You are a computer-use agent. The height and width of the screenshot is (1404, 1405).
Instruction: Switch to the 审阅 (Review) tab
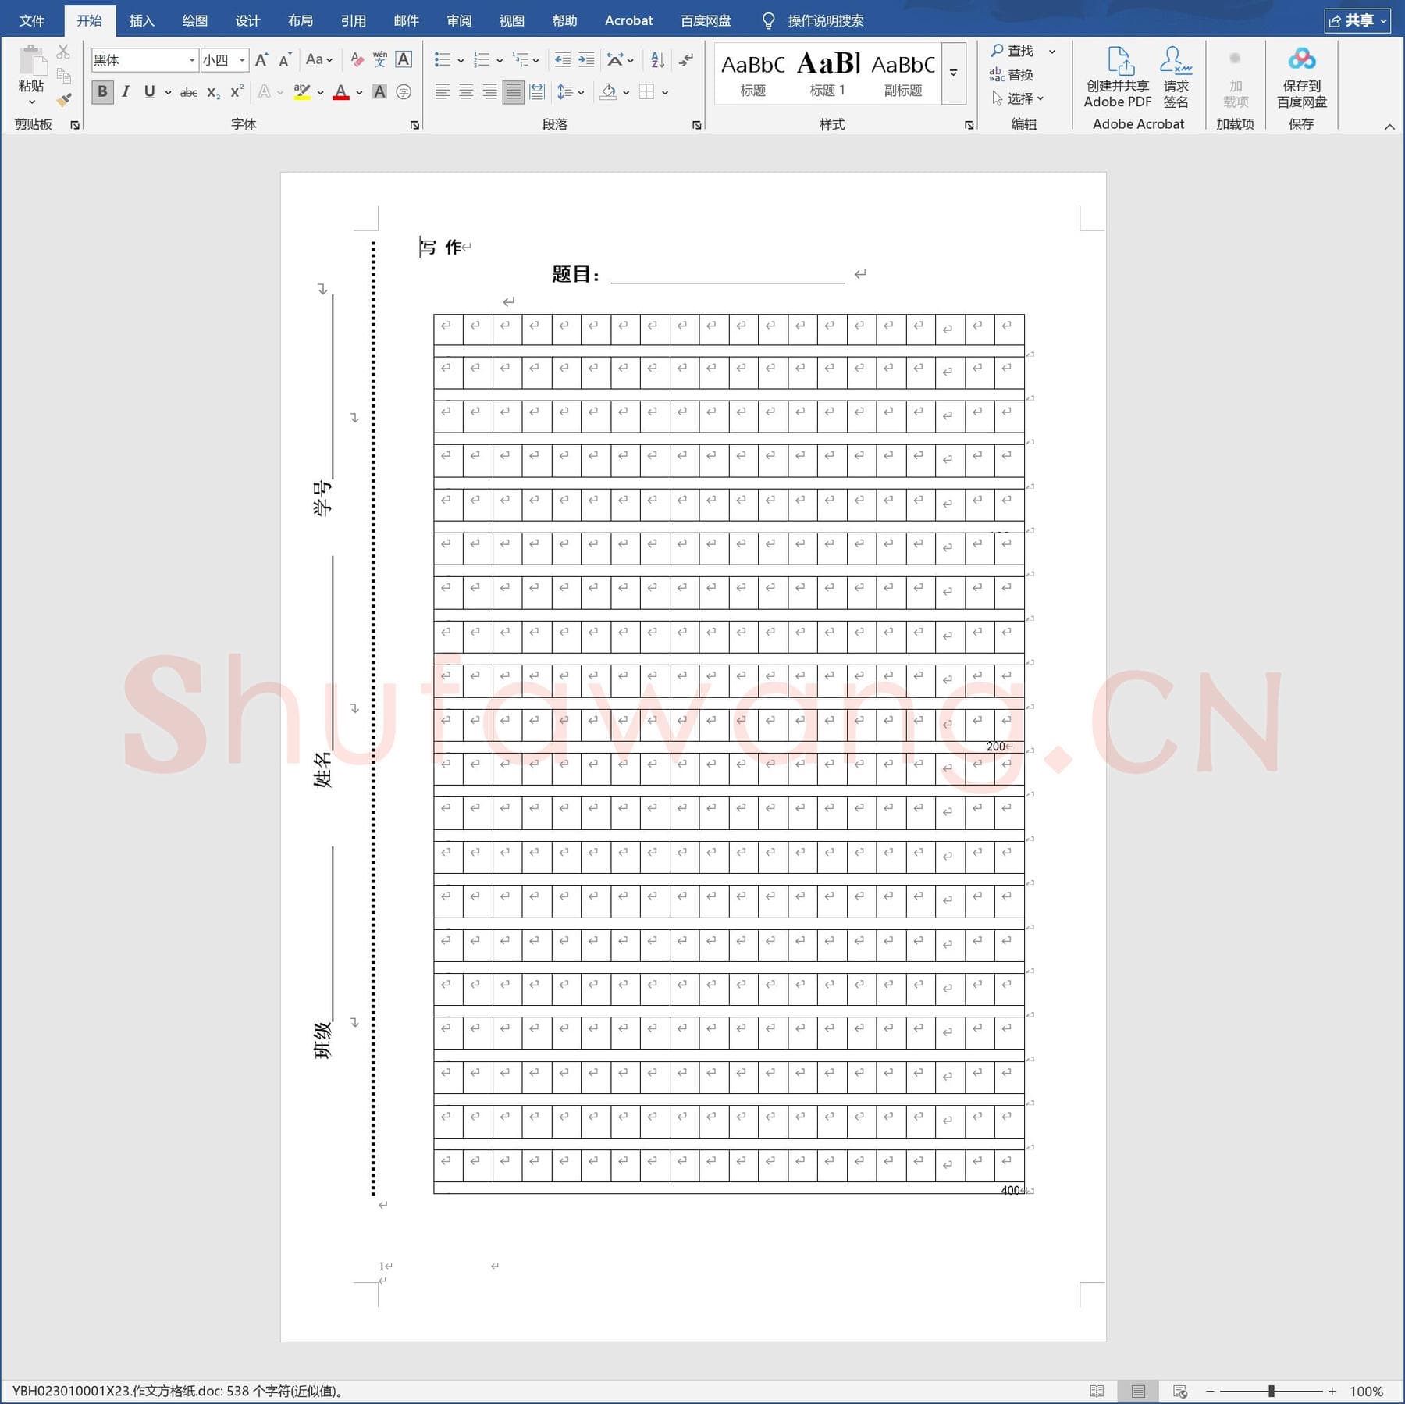[x=459, y=20]
